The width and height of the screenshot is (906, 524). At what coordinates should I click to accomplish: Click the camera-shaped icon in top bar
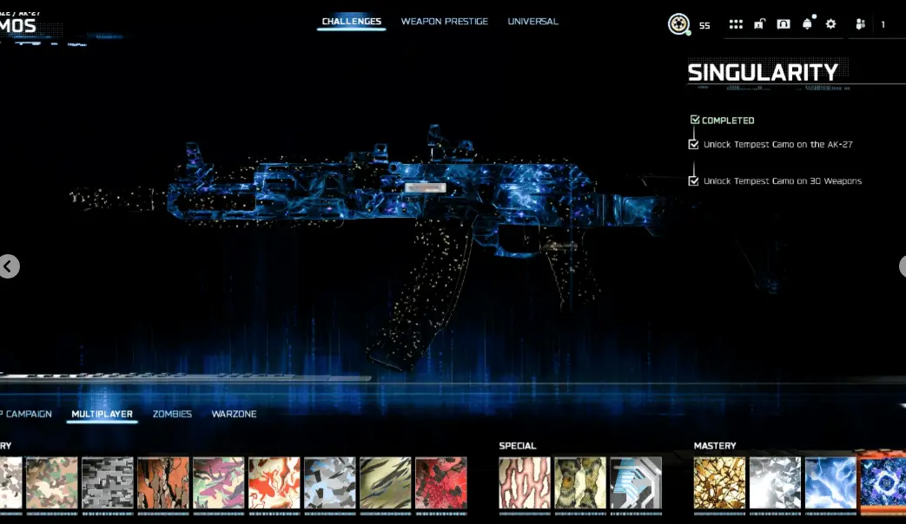pyautogui.click(x=784, y=24)
